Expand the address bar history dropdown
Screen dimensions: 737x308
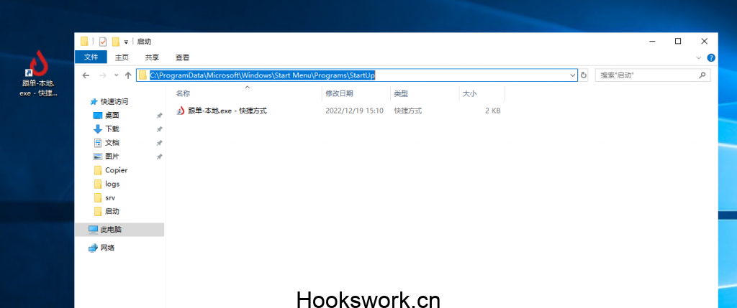(x=573, y=75)
